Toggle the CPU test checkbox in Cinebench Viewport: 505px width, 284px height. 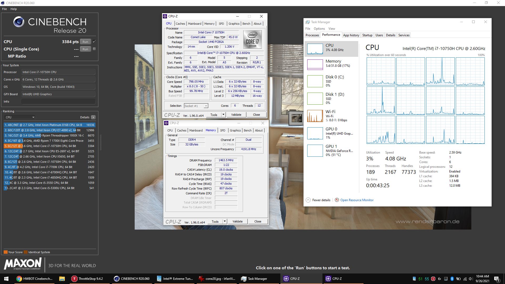(94, 41)
